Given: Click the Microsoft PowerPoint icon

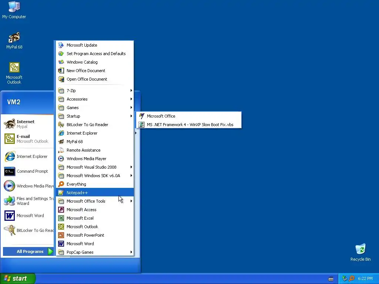Looking at the screenshot, I should 61,235.
